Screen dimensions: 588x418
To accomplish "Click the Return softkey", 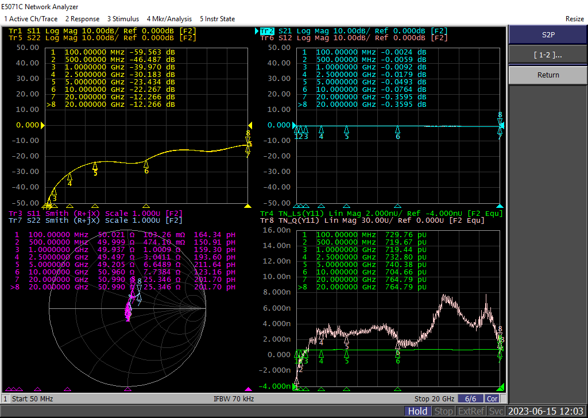I will [548, 75].
